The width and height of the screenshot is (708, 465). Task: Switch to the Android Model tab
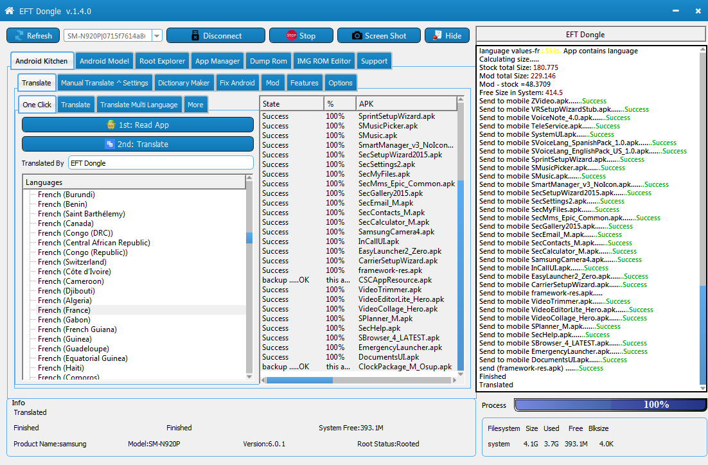pos(104,61)
